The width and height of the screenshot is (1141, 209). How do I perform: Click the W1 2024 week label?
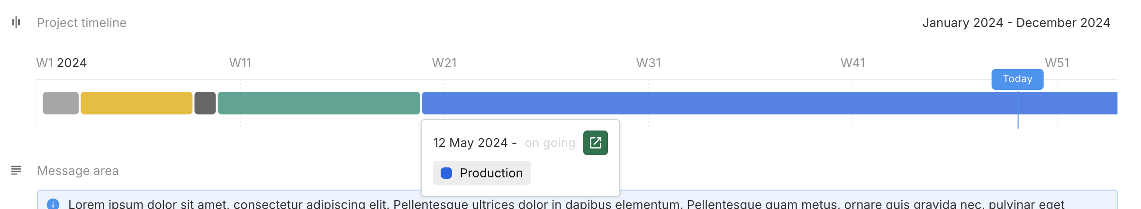[62, 63]
